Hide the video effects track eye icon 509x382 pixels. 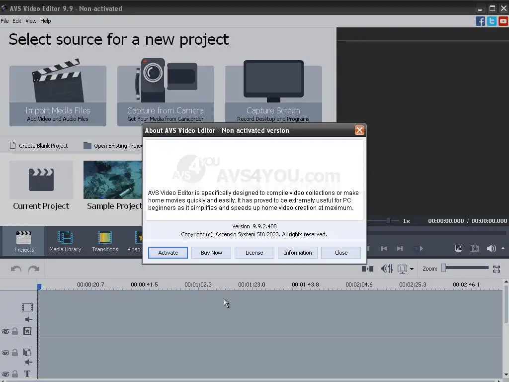point(5,331)
